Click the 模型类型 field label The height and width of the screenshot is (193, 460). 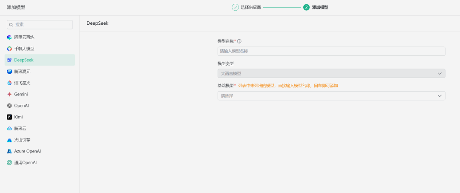(226, 63)
